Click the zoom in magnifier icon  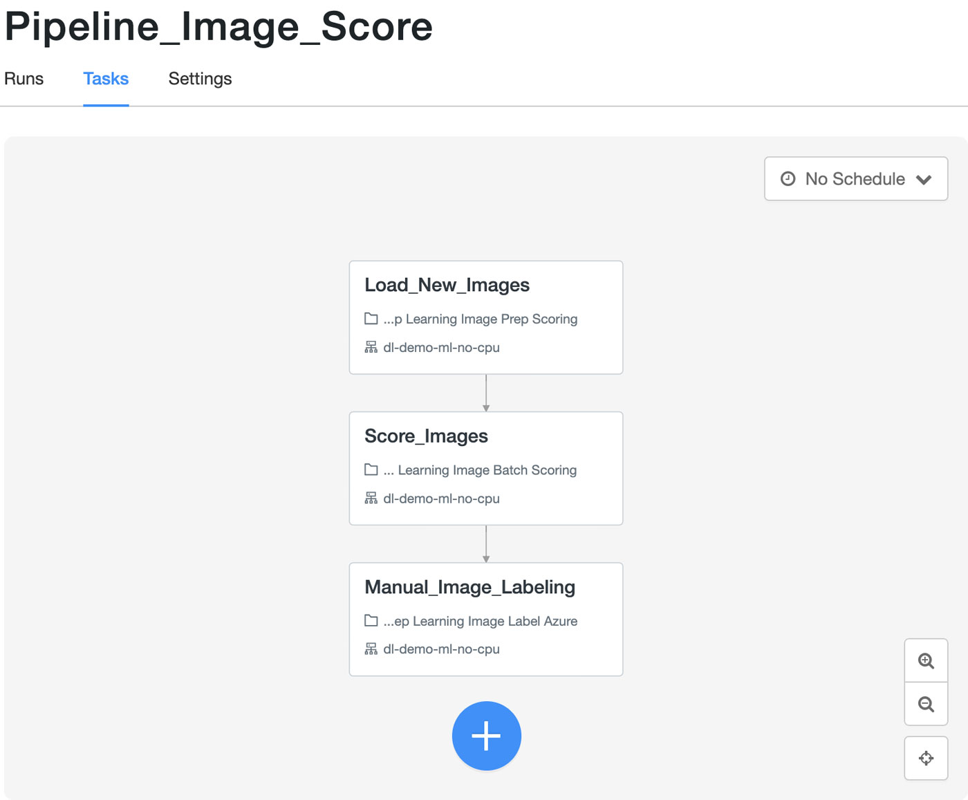pos(926,660)
